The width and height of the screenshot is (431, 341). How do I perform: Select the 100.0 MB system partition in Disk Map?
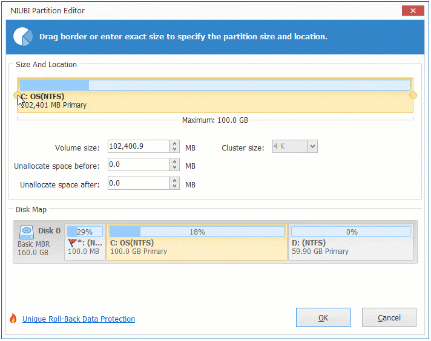pos(85,242)
